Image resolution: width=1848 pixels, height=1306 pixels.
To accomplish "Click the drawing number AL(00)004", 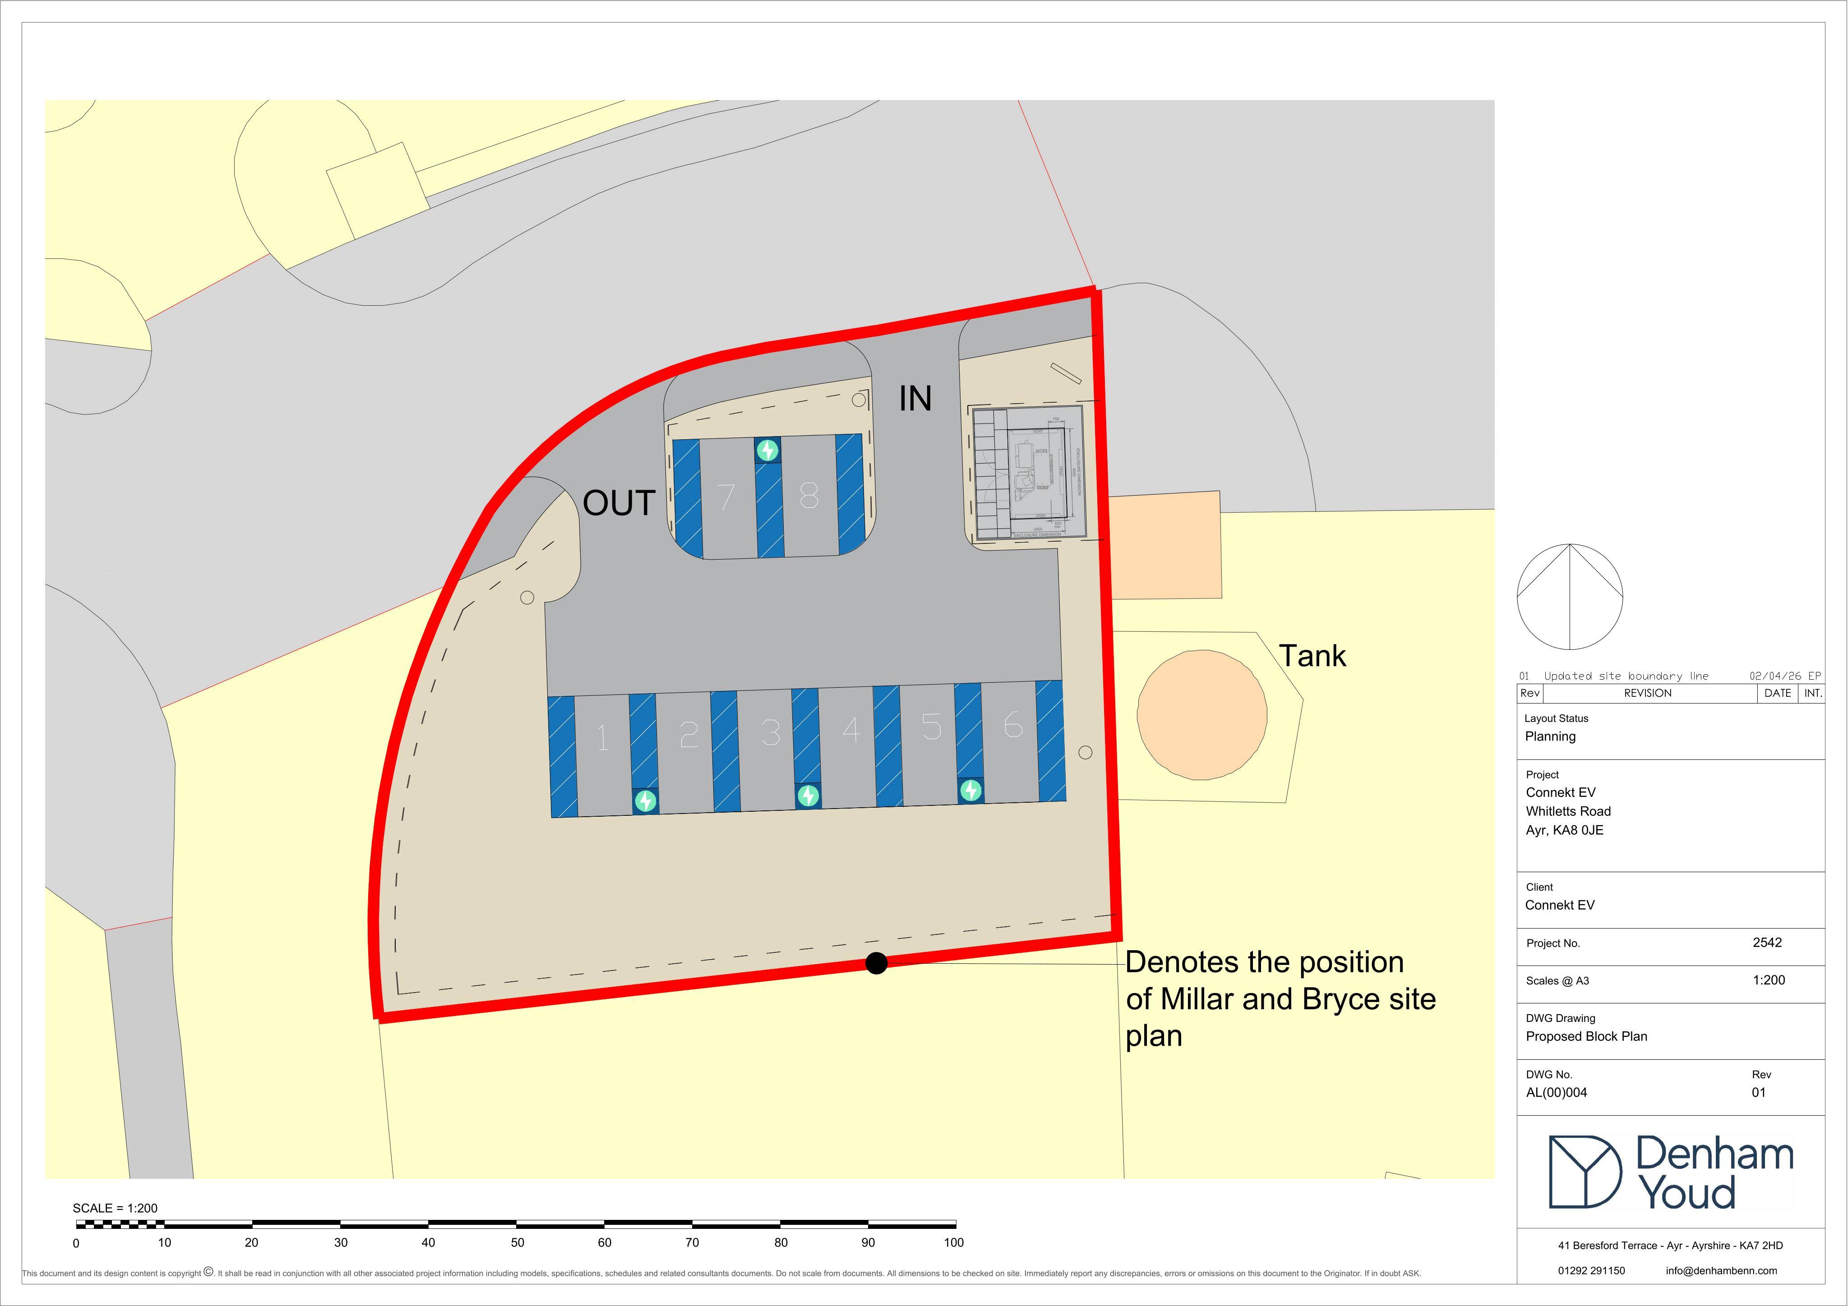I will (1557, 1093).
